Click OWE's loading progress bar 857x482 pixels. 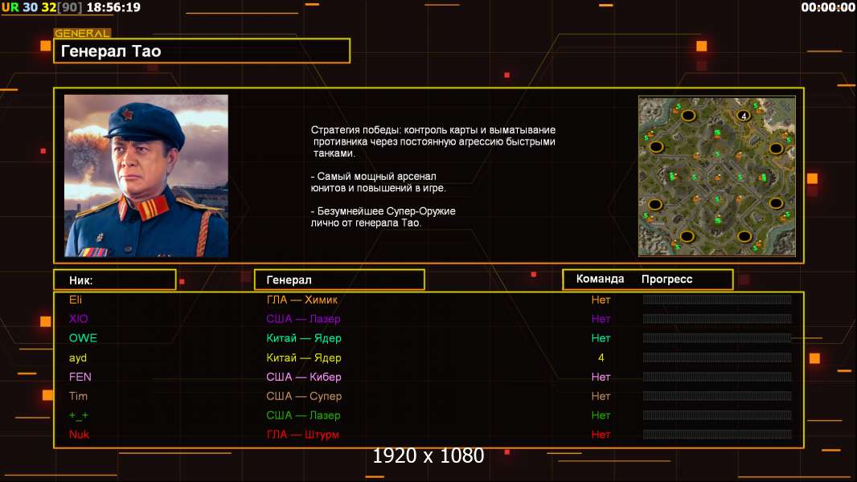[716, 338]
